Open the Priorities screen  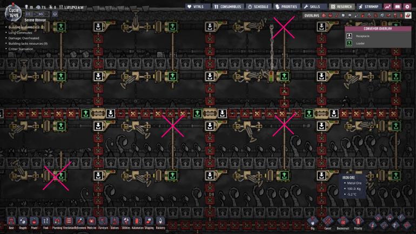tap(286, 6)
